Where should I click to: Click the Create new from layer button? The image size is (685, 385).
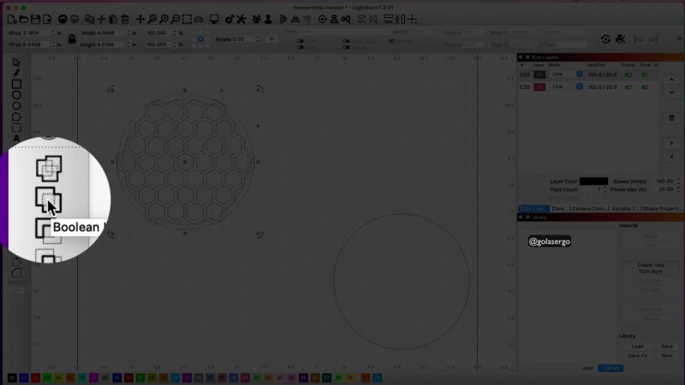coord(651,268)
